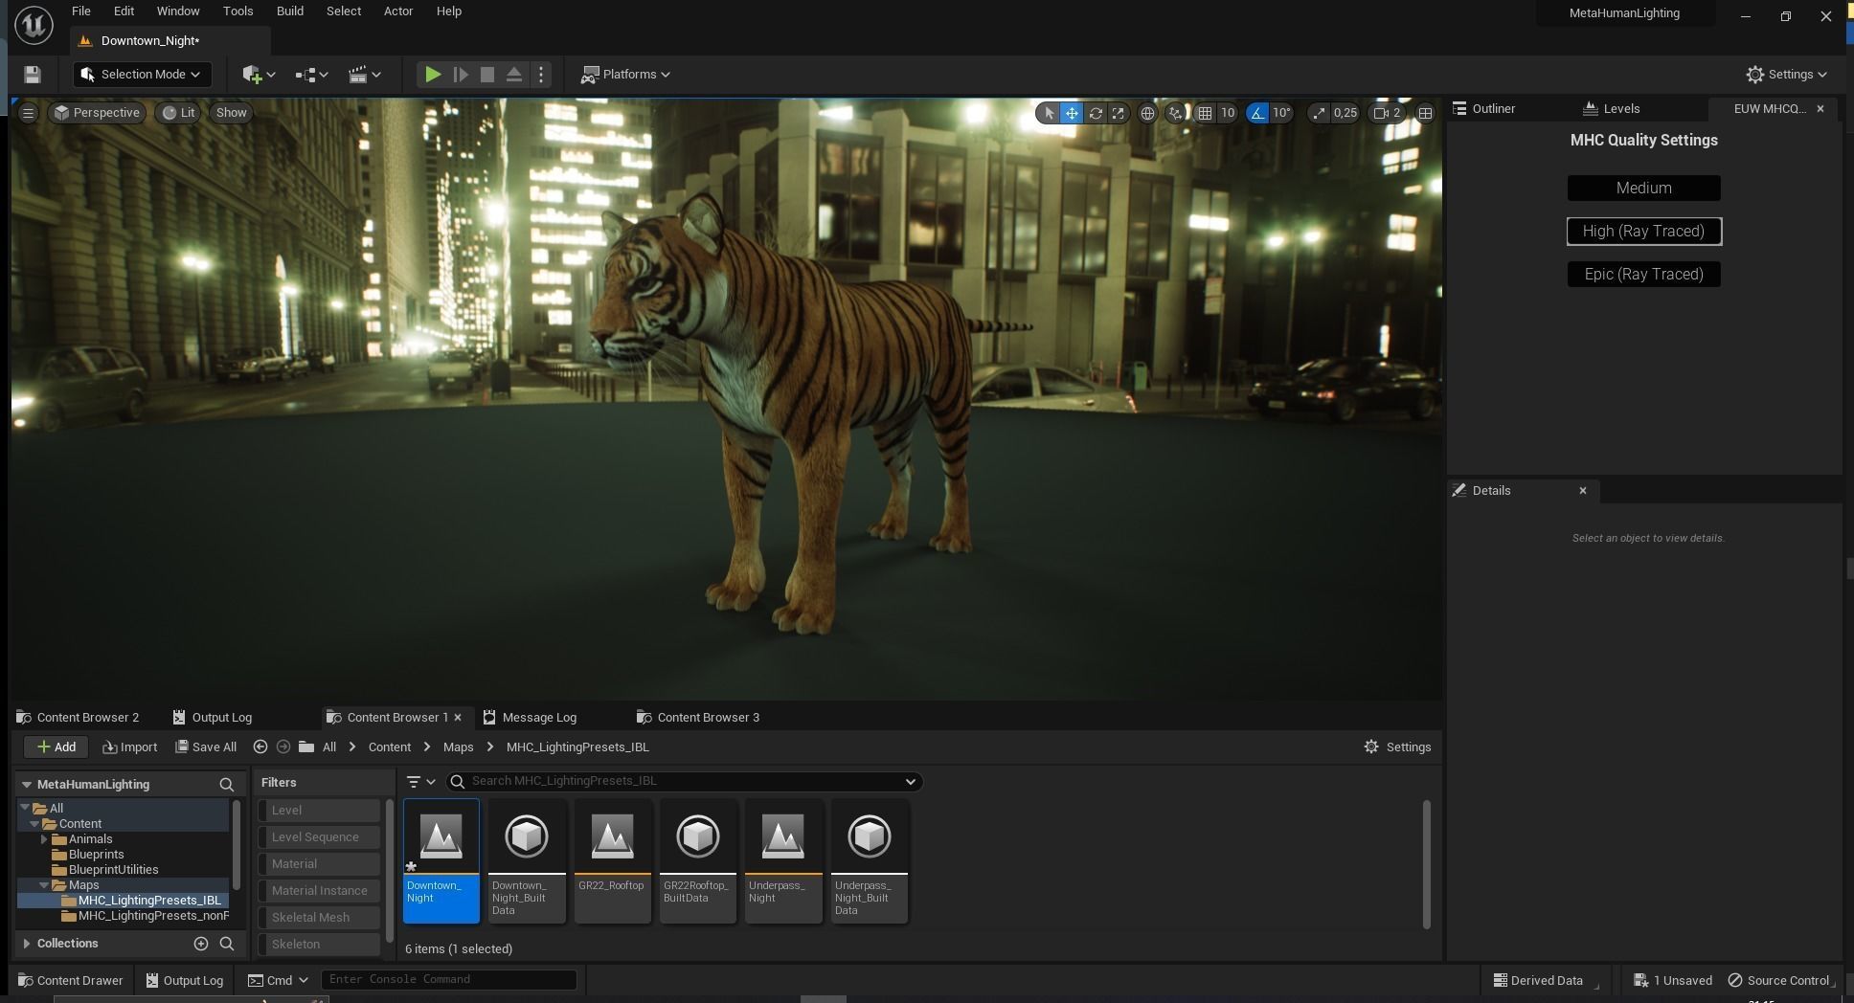Viewport: 1854px width, 1003px height.
Task: Save the current level with the disk icon
Action: click(32, 75)
